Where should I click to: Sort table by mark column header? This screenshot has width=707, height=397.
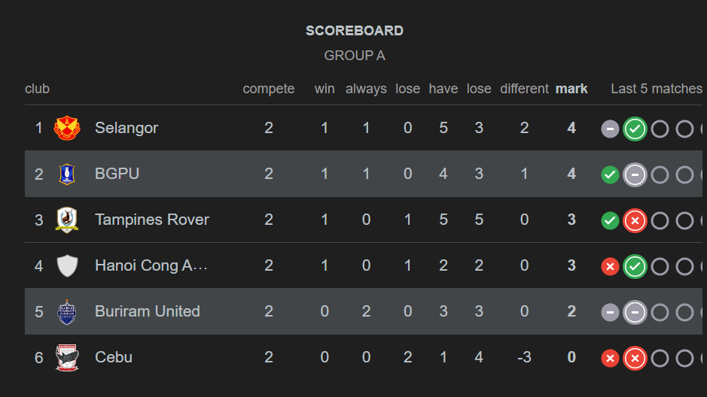(571, 89)
